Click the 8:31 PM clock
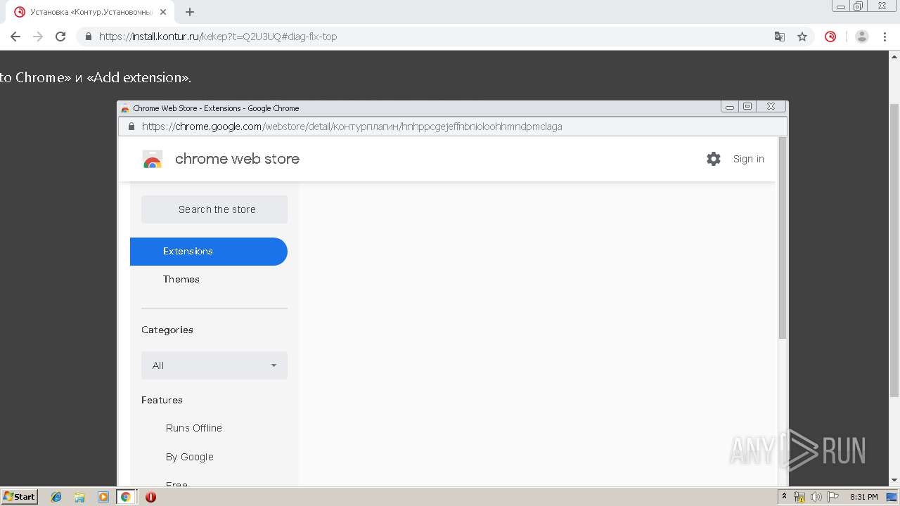Image resolution: width=900 pixels, height=506 pixels. click(x=863, y=497)
